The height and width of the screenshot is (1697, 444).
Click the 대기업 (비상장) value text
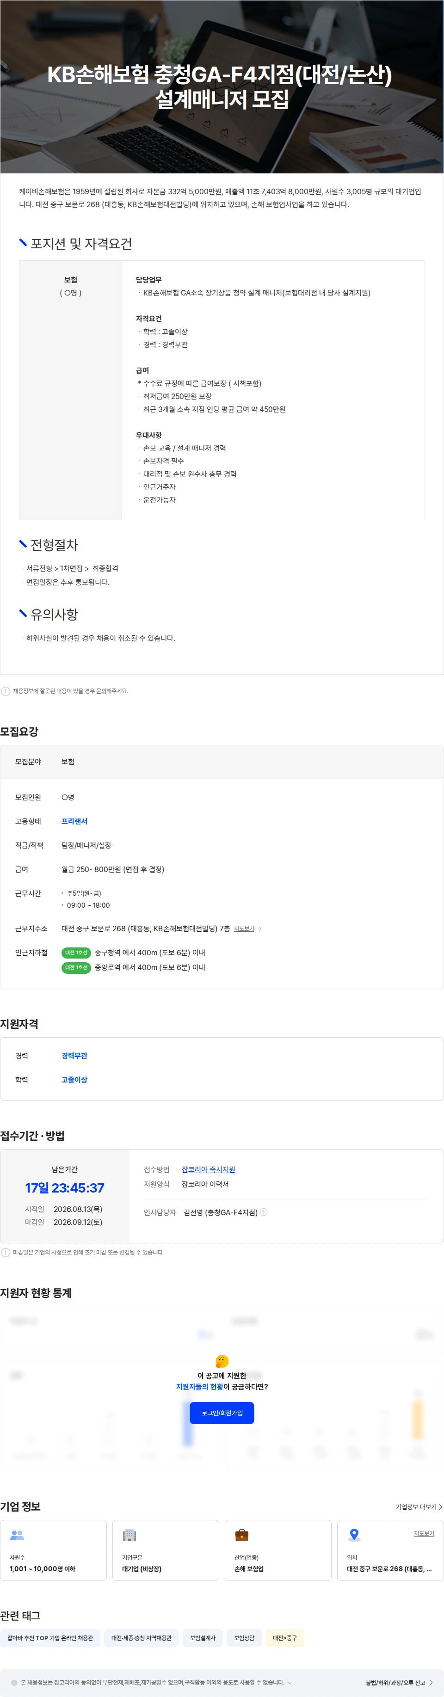142,1568
